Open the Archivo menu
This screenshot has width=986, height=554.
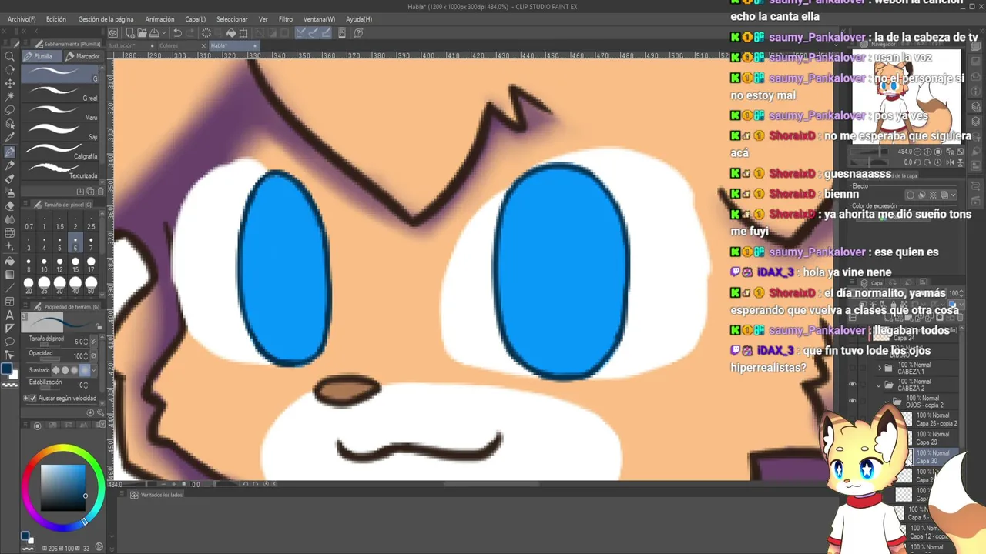(22, 19)
